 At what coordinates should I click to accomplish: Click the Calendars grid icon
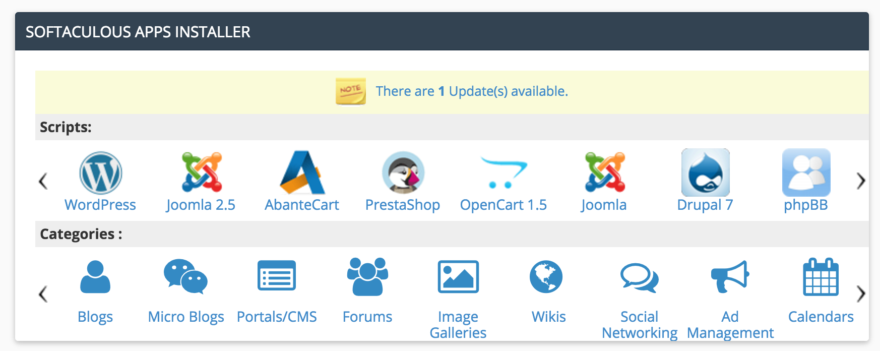pos(821,276)
